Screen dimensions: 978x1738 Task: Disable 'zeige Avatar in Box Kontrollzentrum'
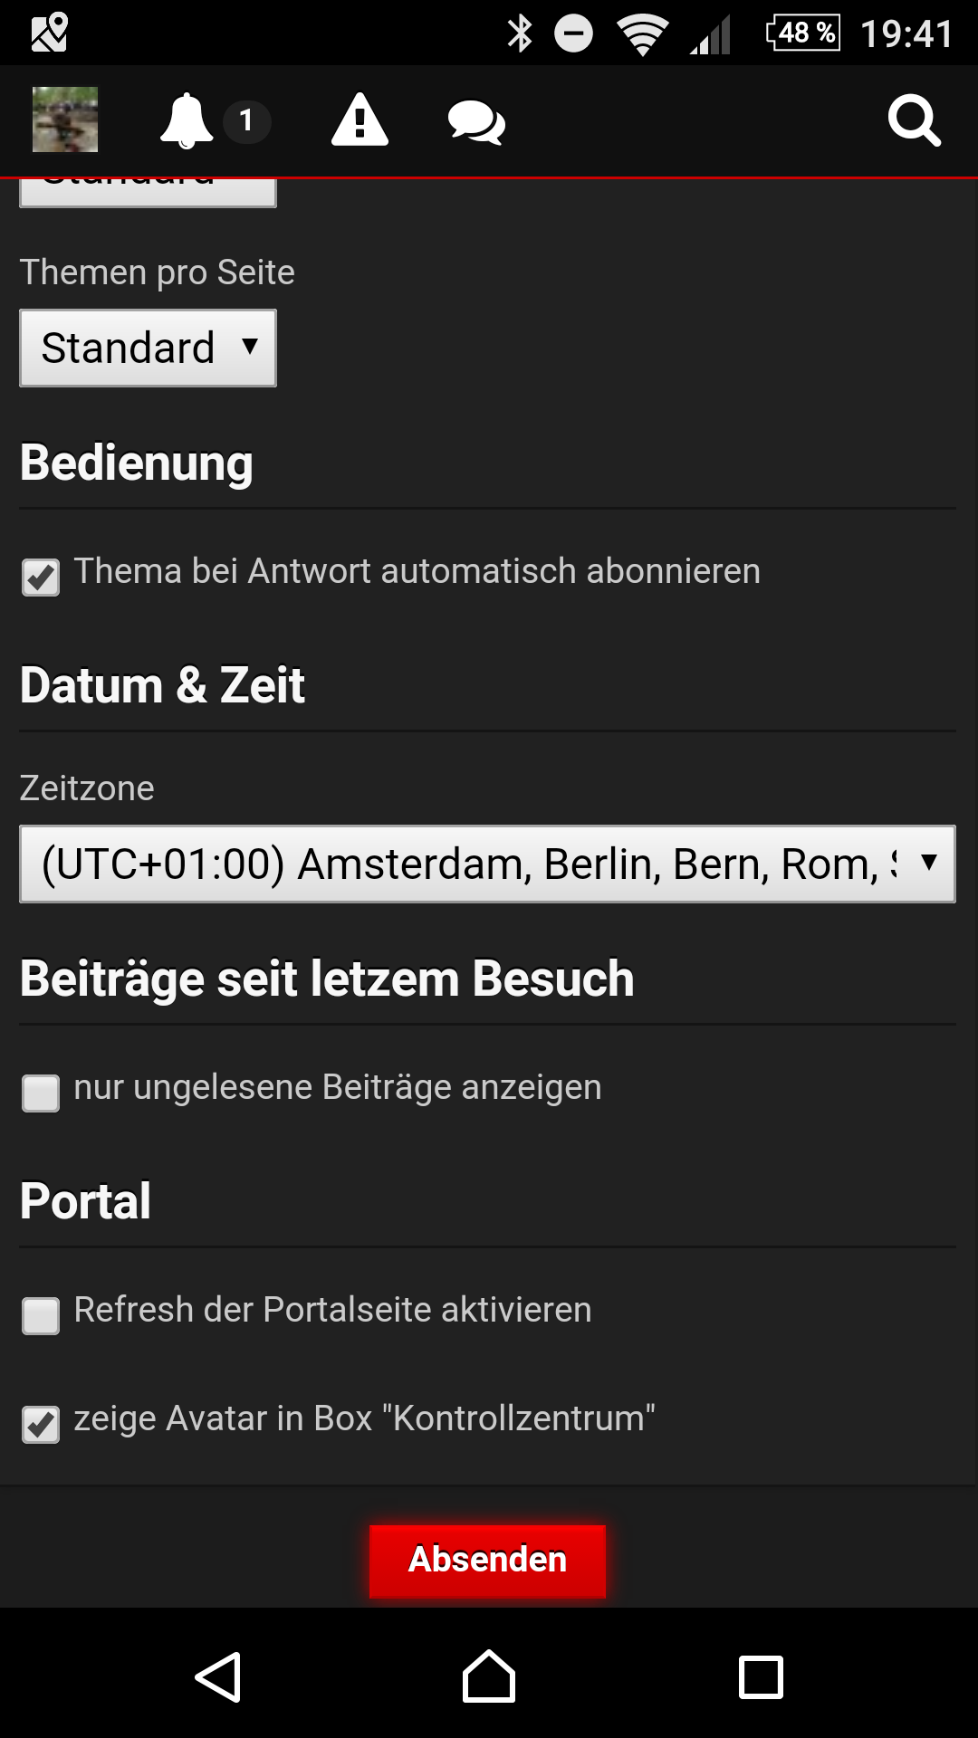(x=41, y=1424)
